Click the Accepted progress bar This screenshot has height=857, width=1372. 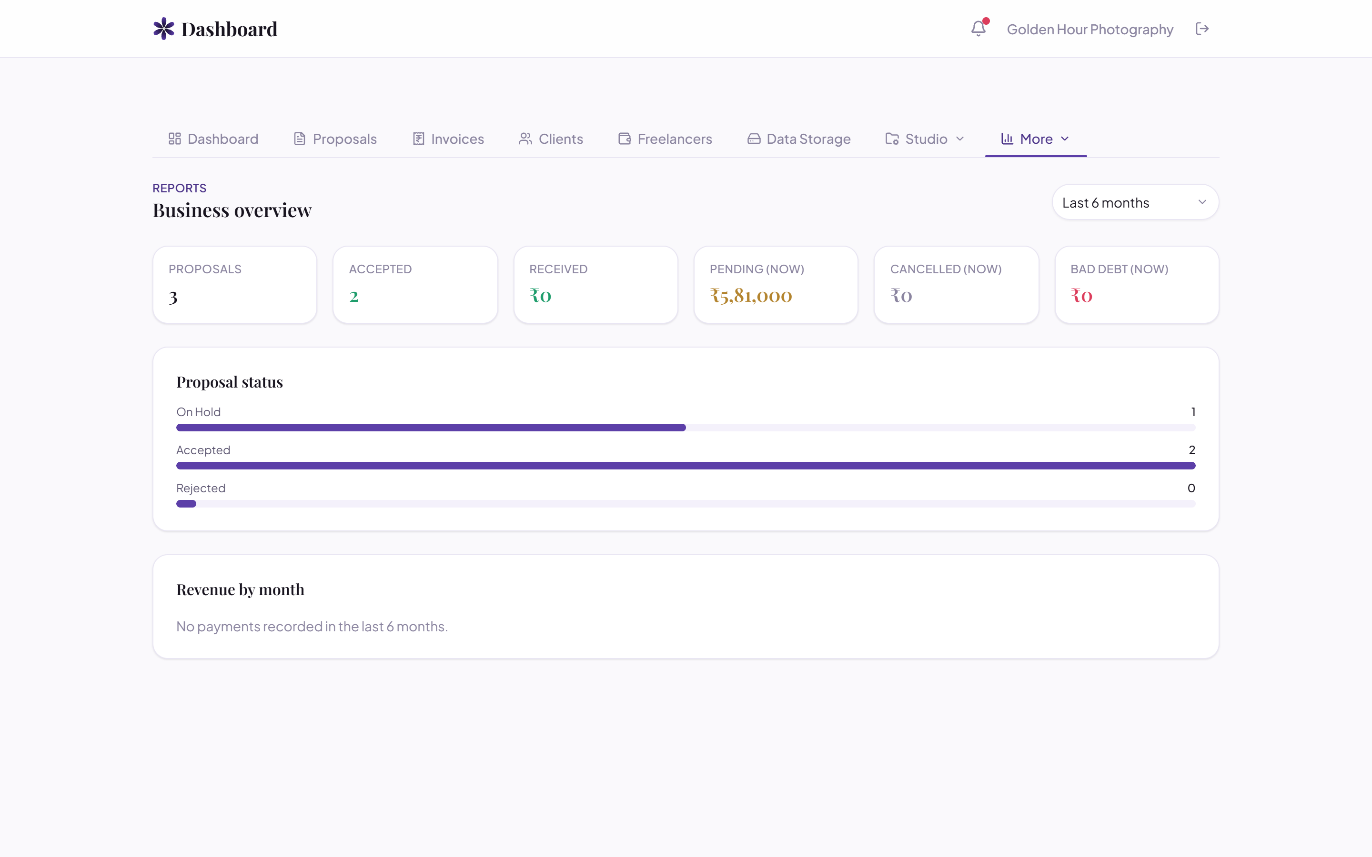pyautogui.click(x=686, y=465)
